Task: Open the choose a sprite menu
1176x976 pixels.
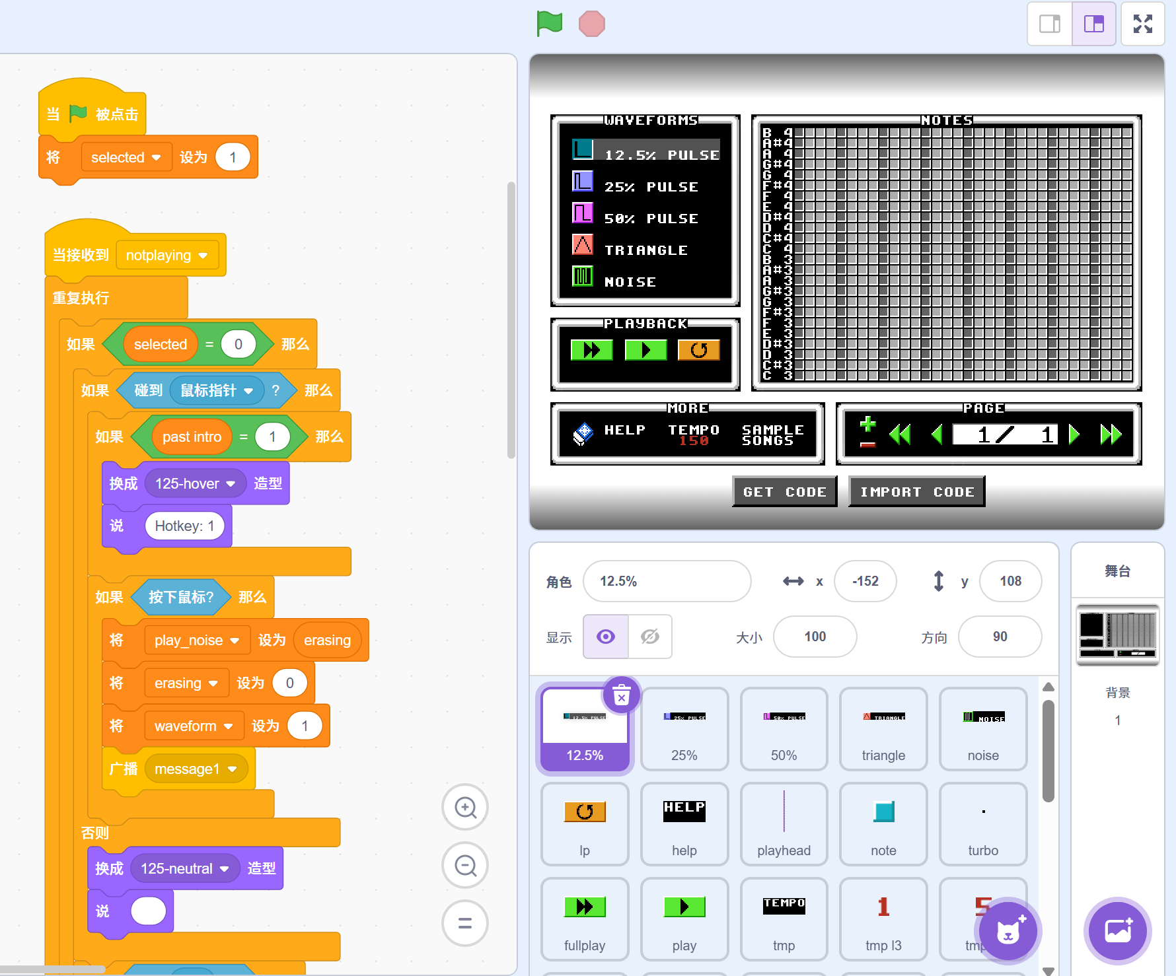Action: click(x=1008, y=931)
